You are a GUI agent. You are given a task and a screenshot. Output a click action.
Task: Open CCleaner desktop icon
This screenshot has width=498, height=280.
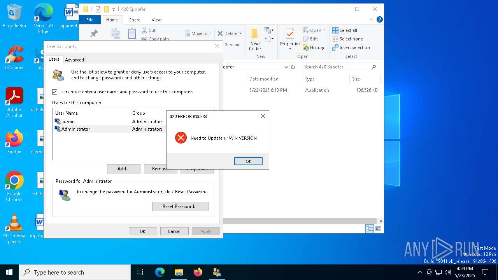14,58
